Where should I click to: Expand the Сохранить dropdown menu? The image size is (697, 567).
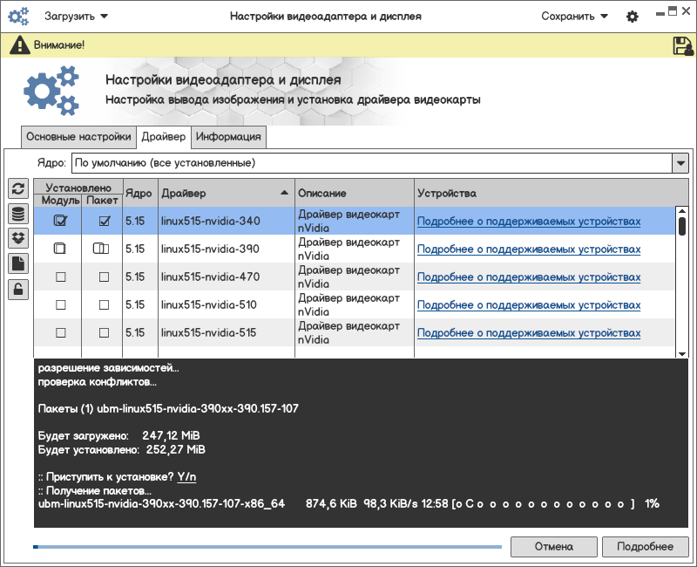pyautogui.click(x=574, y=17)
